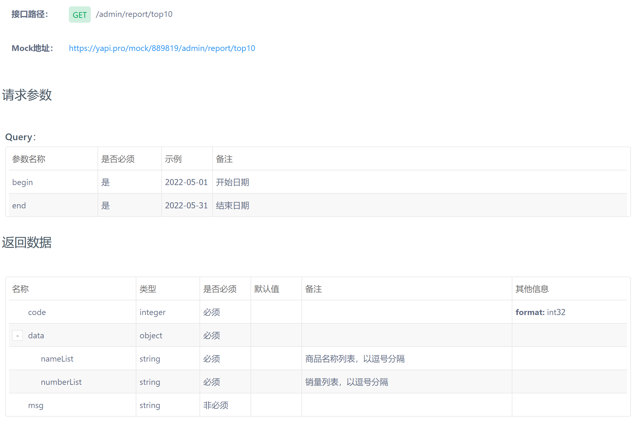Viewport: 637px width, 424px height.
Task: Click the 参数名称 column header
Action: coord(29,159)
